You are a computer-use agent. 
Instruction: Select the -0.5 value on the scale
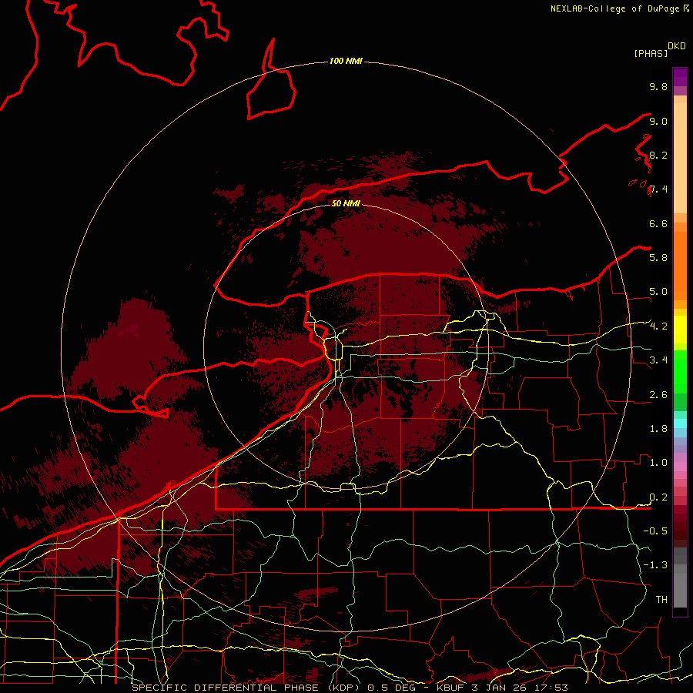[655, 531]
